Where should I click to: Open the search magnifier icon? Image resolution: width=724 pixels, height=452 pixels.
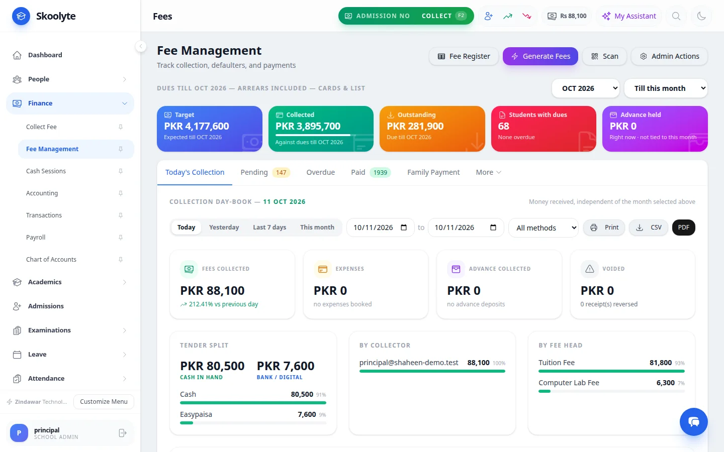click(x=676, y=16)
